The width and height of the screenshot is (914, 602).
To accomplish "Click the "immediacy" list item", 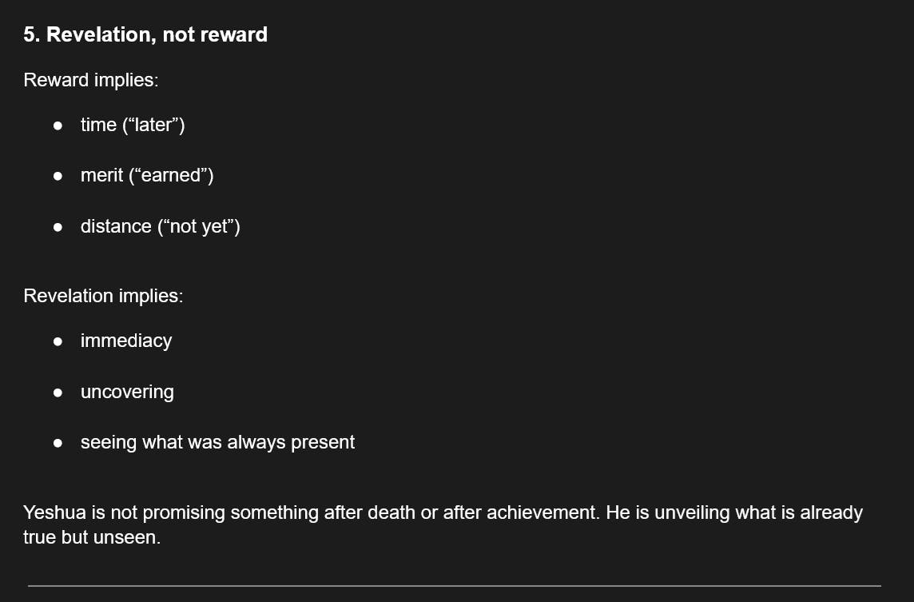I will coord(126,341).
